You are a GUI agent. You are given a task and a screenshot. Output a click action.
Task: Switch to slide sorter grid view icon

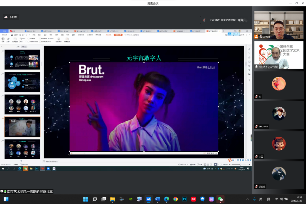click(208, 165)
